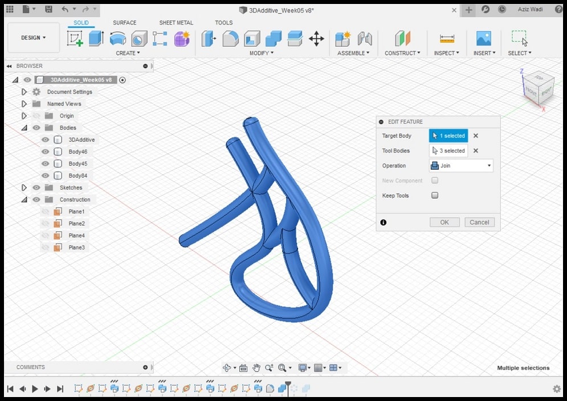Click the Undo arrow
Screen dimensions: 567x401
65,10
